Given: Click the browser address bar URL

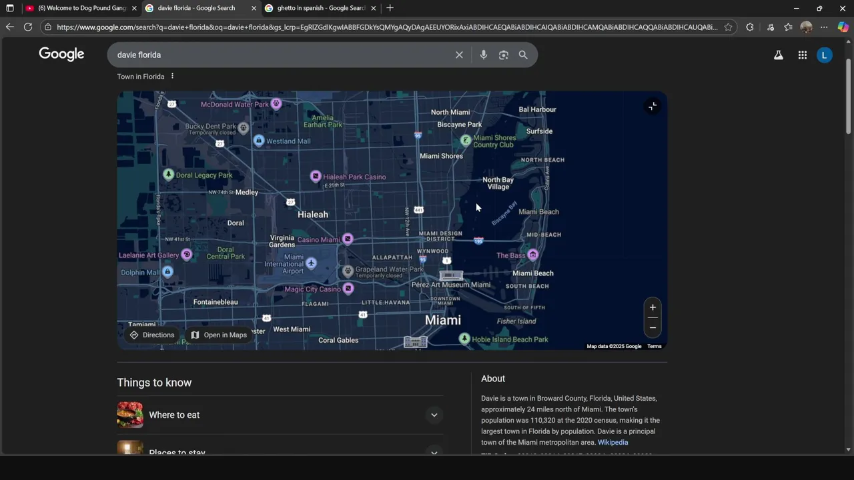Looking at the screenshot, I should [x=387, y=27].
